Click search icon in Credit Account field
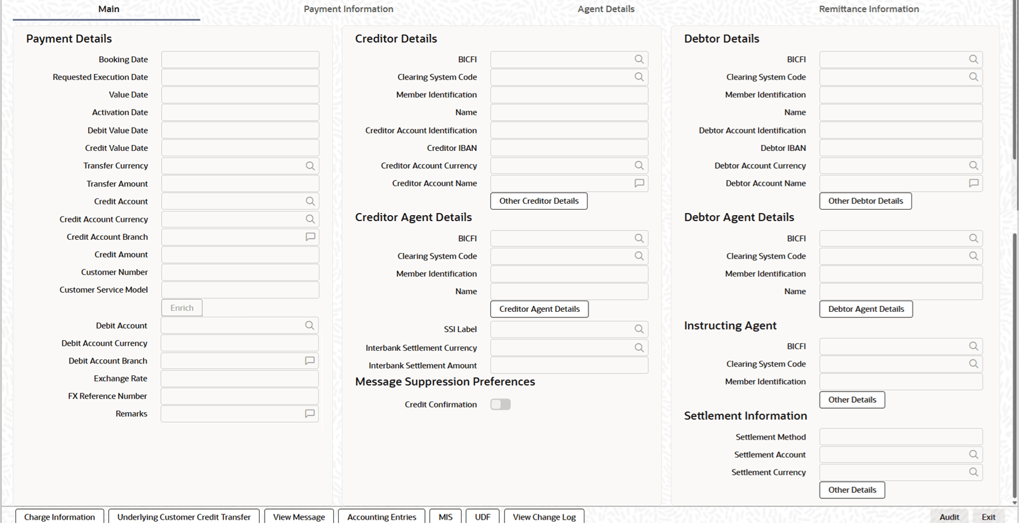The image size is (1020, 525). click(310, 201)
